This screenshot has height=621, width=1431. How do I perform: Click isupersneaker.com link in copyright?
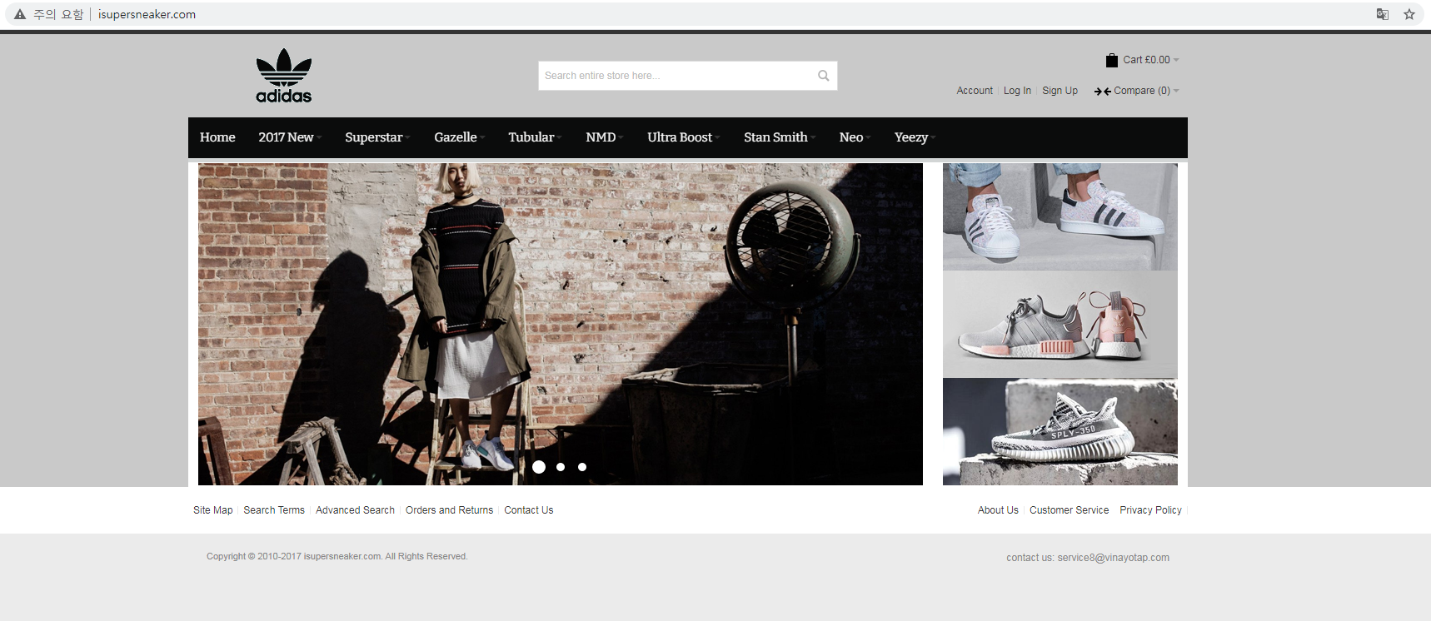tap(342, 556)
